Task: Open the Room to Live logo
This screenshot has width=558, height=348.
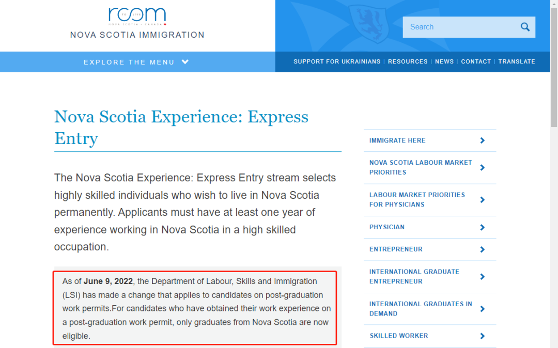Action: 137,17
